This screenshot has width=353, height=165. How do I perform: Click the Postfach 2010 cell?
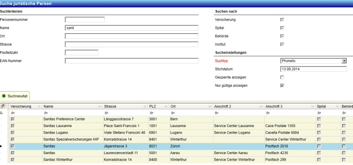pos(290,146)
